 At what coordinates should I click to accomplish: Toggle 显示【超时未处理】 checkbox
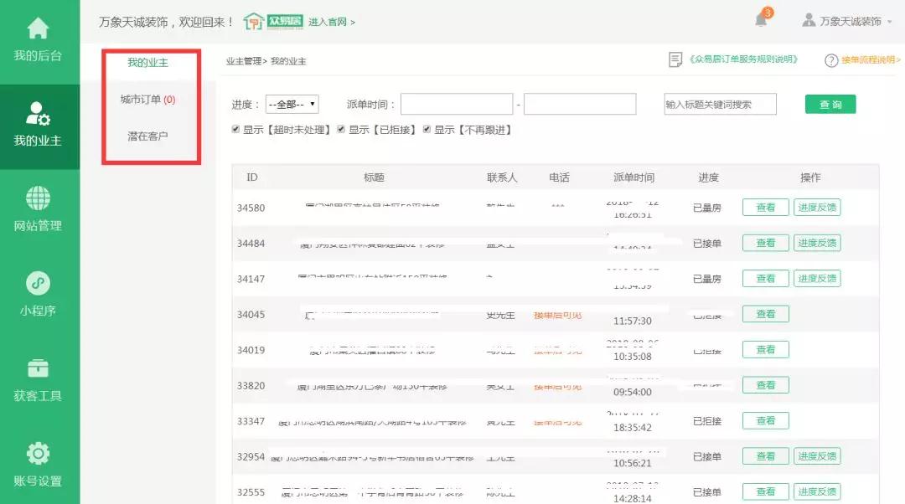[236, 130]
